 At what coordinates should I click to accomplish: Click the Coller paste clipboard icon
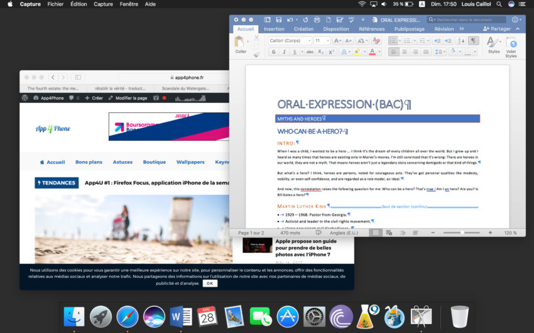click(x=240, y=42)
